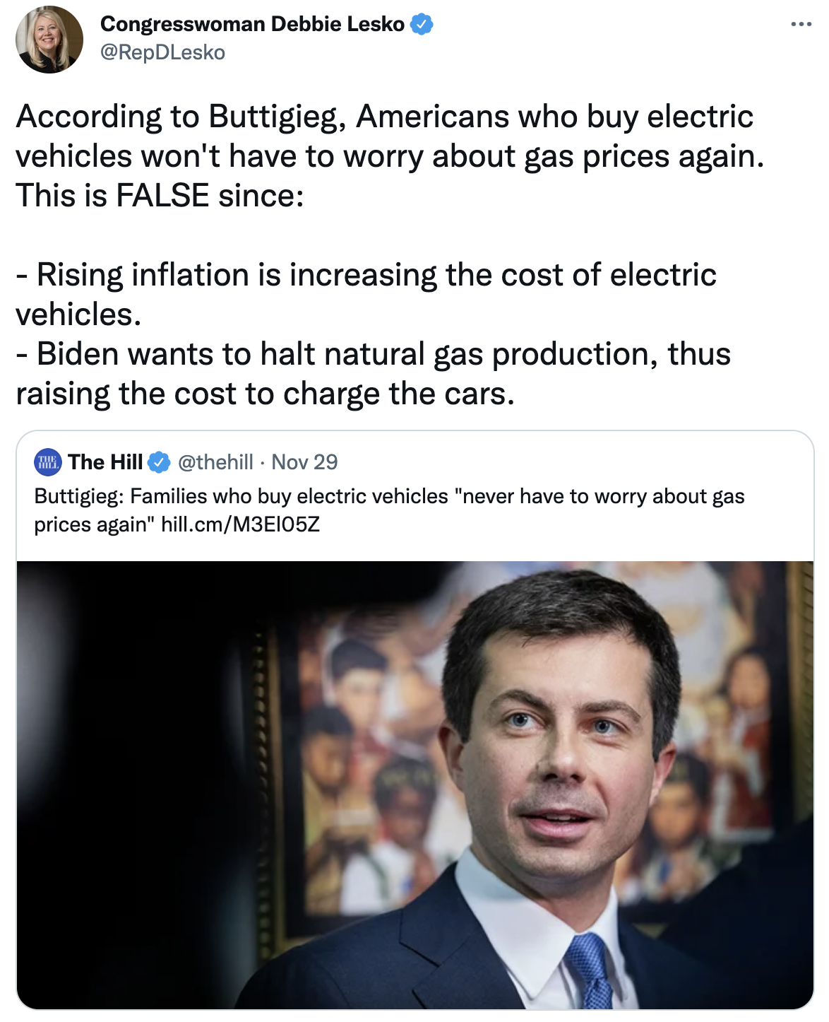Click the word FALSE in the tweet

click(x=162, y=196)
